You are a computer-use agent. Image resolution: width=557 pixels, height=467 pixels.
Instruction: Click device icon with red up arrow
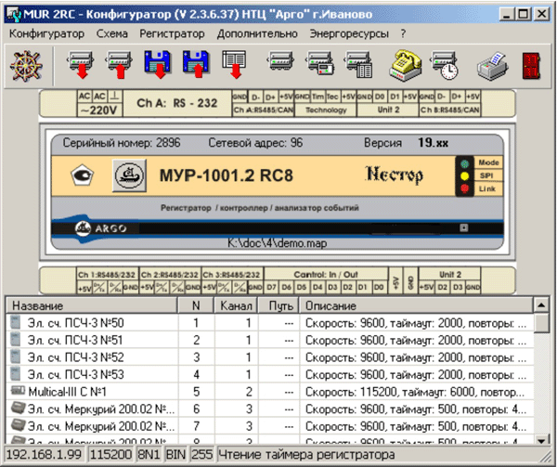pos(119,65)
